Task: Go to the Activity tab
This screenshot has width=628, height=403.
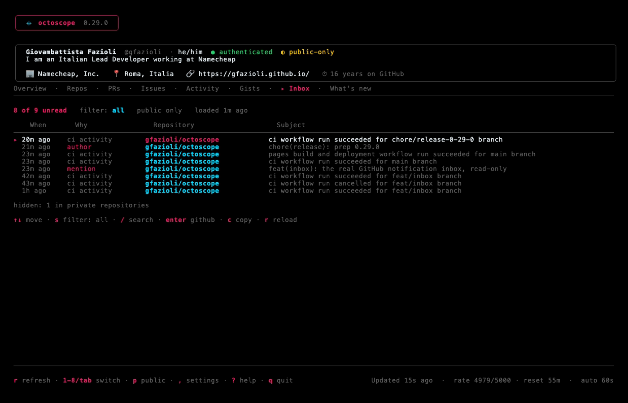Action: coord(203,89)
